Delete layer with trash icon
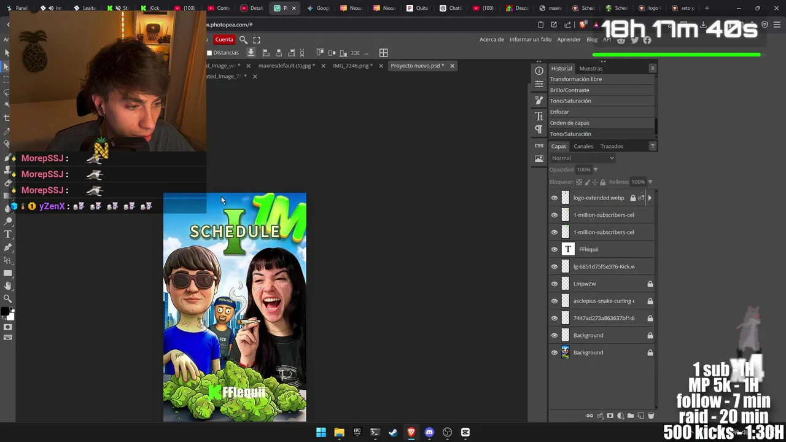The image size is (786, 442). [x=651, y=416]
